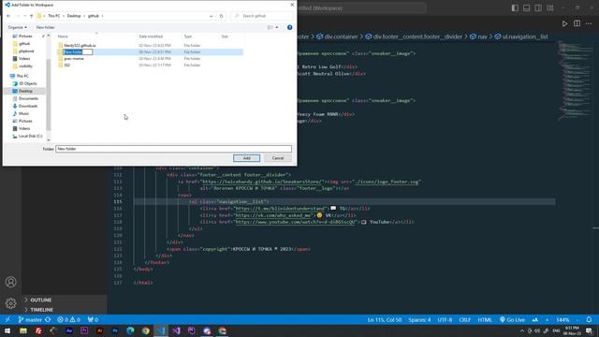Screen dimensions: 599x337
Task: Toggle VS Code bottom panel layout
Action: pyautogui.click(x=526, y=8)
